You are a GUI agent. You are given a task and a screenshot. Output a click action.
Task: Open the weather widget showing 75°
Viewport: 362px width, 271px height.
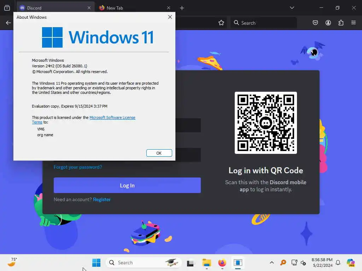point(12,263)
